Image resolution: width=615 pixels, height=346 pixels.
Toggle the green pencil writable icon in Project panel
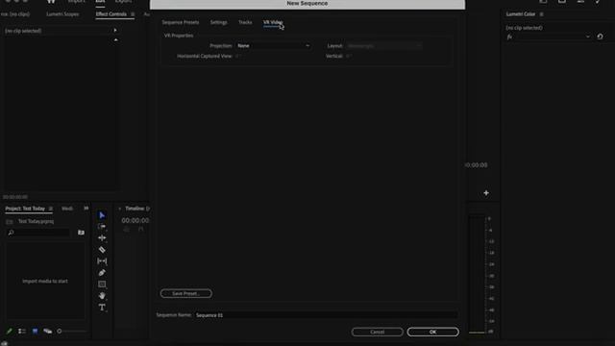10,331
